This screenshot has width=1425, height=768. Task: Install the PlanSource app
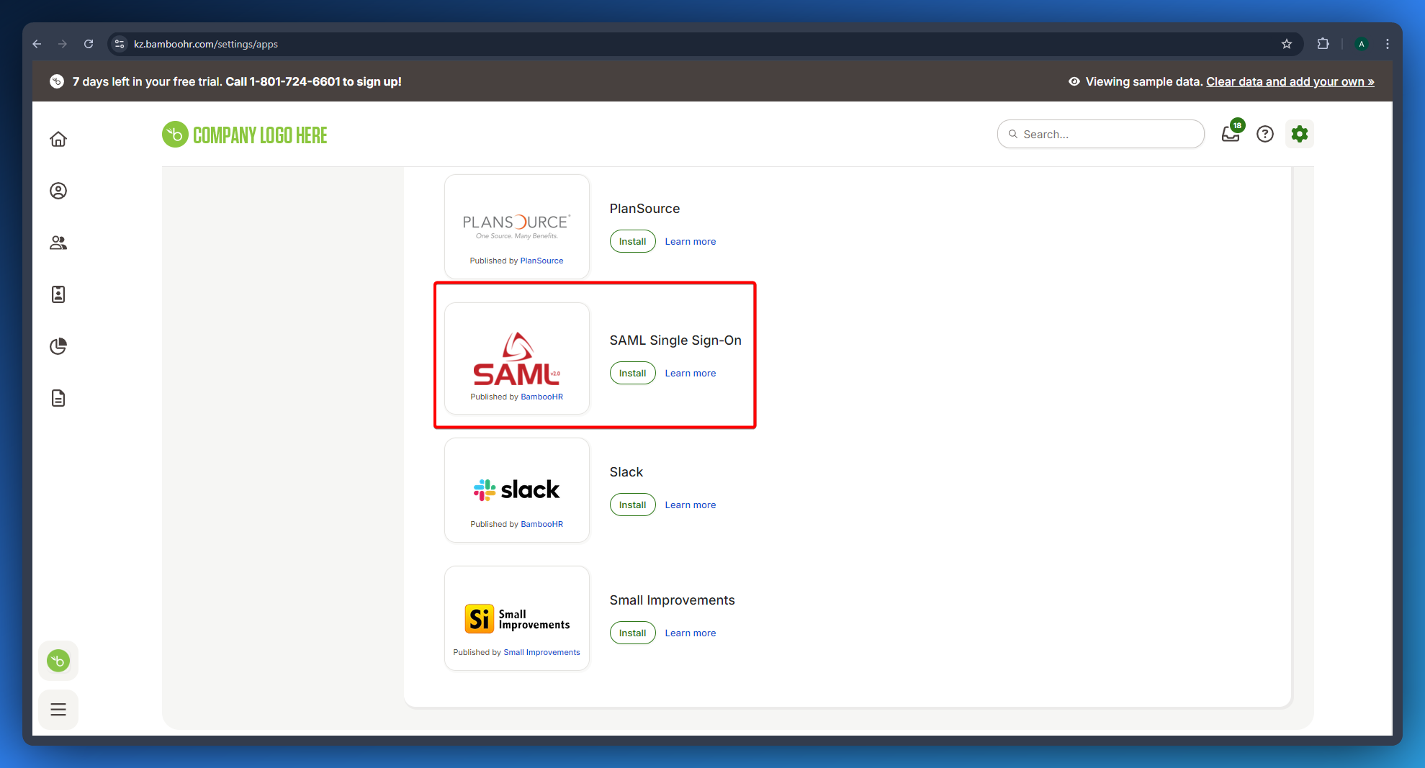tap(632, 241)
